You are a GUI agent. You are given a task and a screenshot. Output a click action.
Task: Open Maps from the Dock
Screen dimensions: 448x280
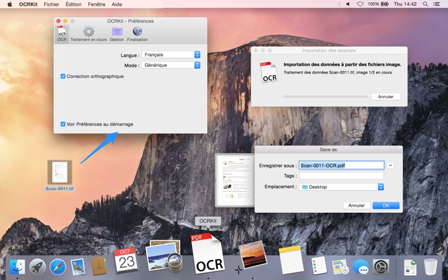coord(340,267)
